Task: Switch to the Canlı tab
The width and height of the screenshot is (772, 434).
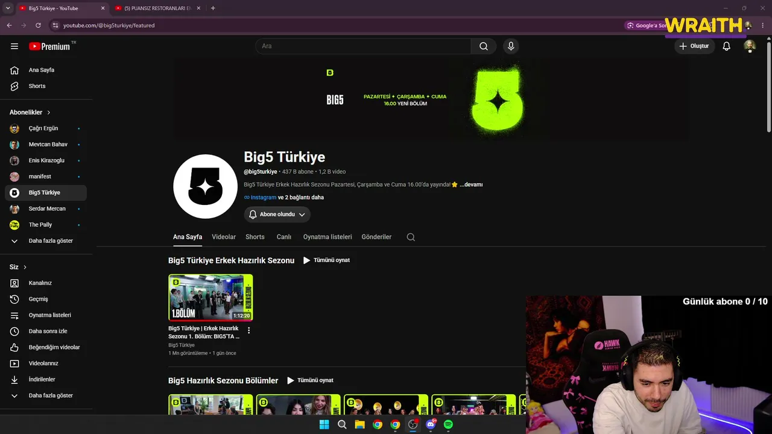Action: tap(284, 237)
